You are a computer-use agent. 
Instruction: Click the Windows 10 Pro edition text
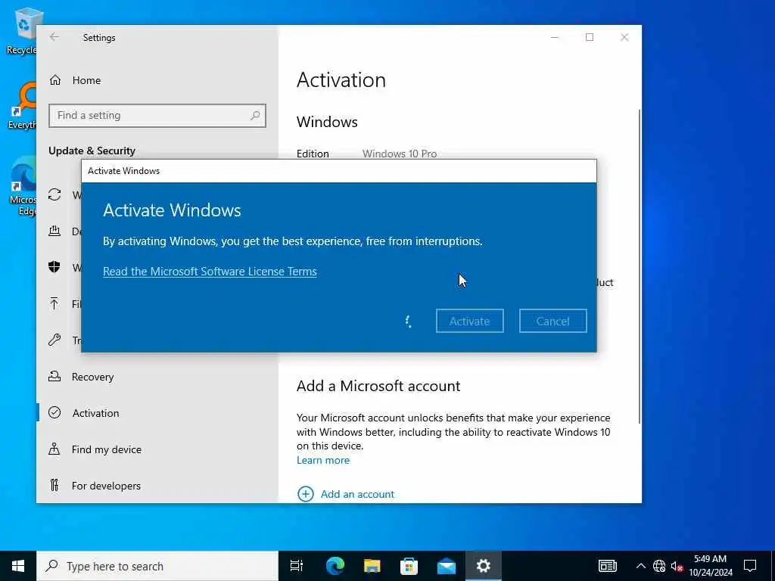tap(400, 154)
